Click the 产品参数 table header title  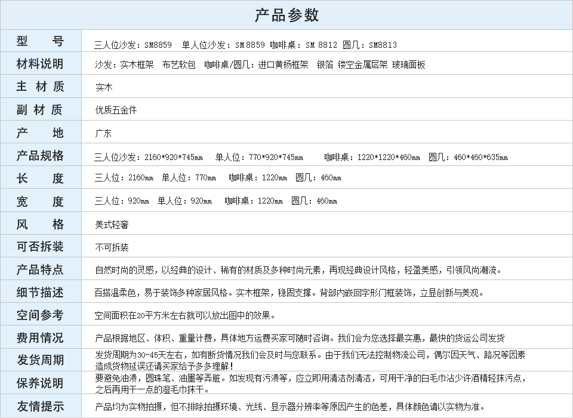[x=286, y=15]
